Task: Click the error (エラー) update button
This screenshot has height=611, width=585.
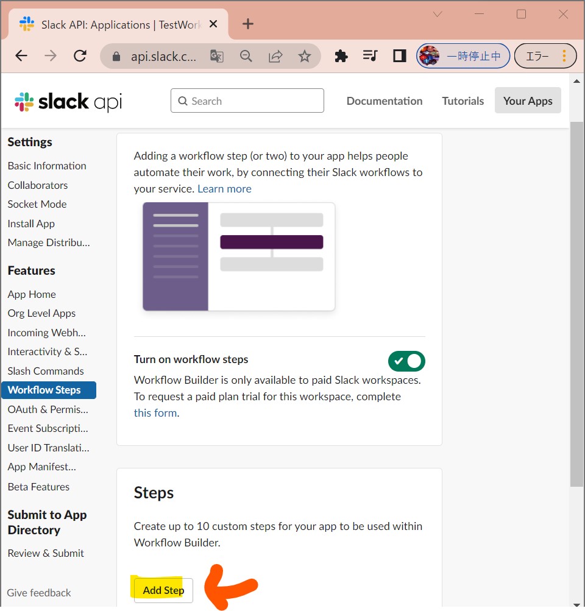Action: tap(545, 56)
